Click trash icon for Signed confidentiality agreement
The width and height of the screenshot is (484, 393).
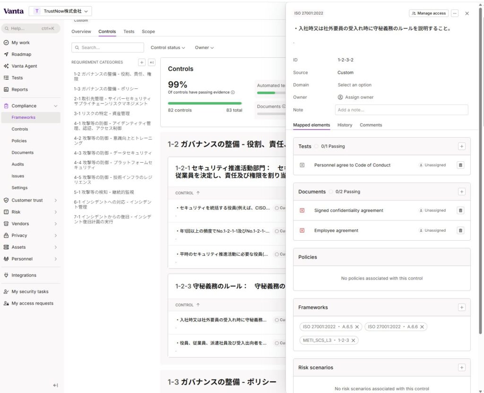(x=460, y=210)
